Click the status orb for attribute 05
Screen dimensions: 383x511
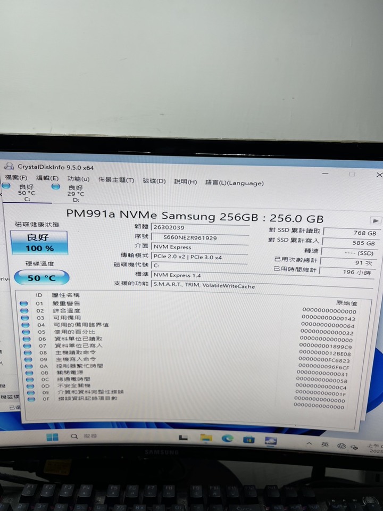coord(26,332)
